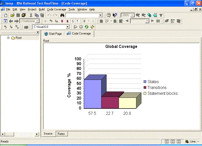This screenshot has height=146, width=202.
Task: Toggle the L coverage type button
Action: [x=93, y=21]
